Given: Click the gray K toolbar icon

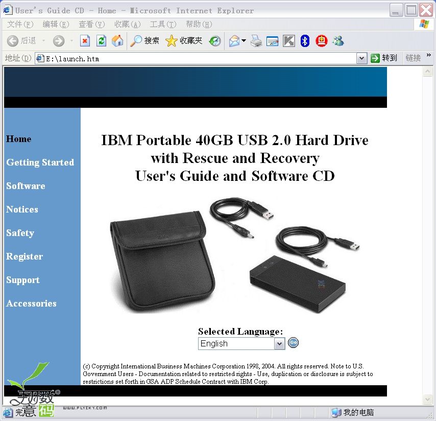Looking at the screenshot, I should [x=289, y=41].
